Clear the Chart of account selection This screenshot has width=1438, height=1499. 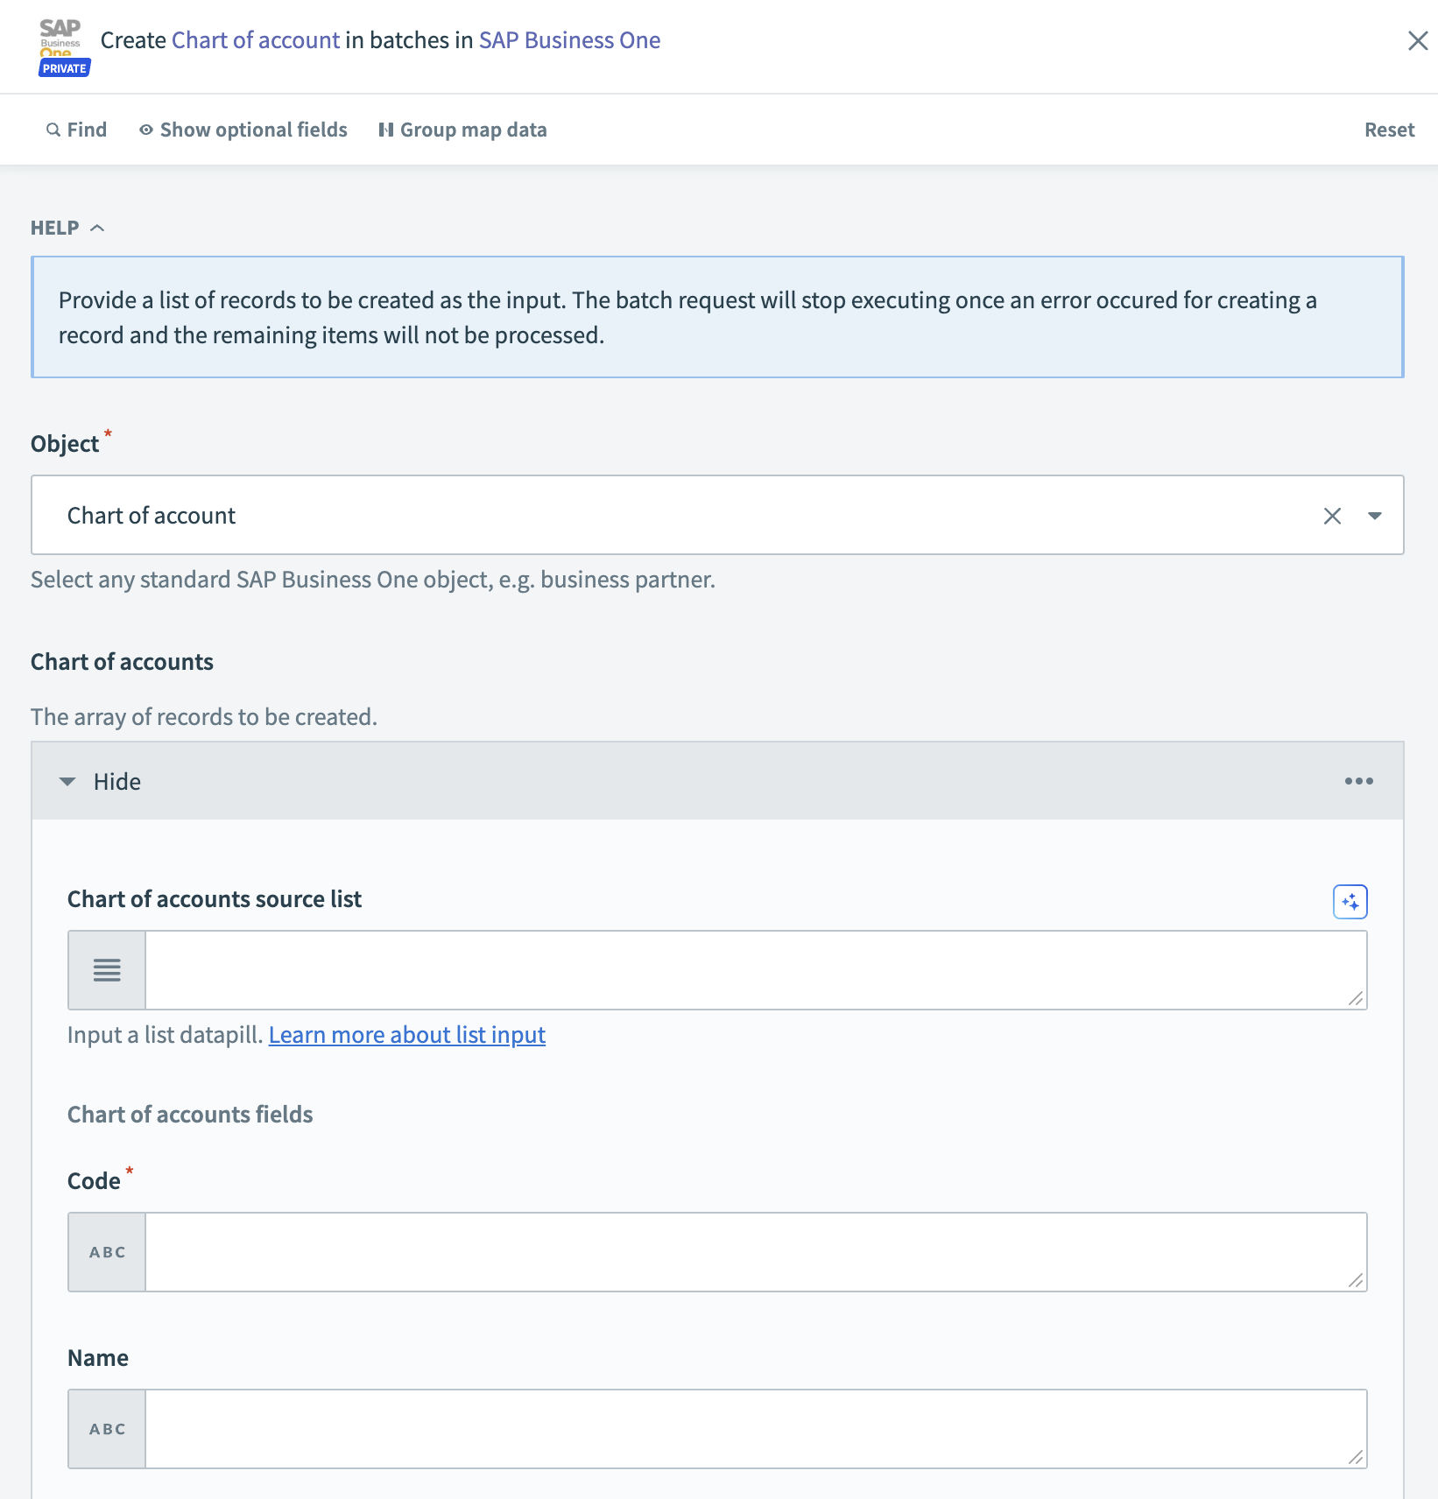(x=1332, y=515)
